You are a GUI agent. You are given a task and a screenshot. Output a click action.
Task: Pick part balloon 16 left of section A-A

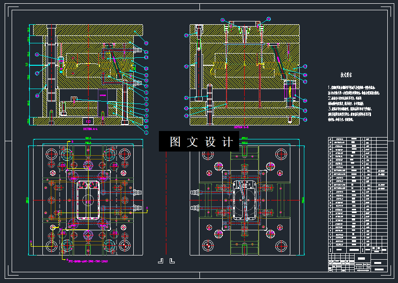37,55
